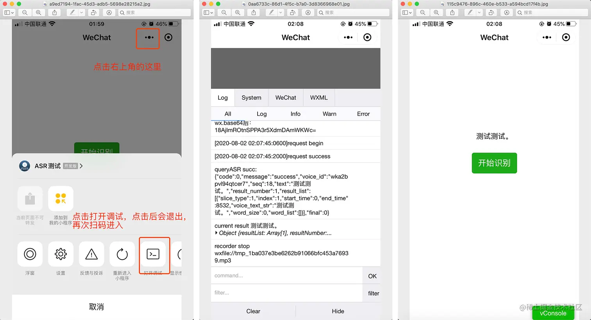591x320 pixels.
Task: Click 开始识别 in the right WeChat screen
Action: point(494,163)
